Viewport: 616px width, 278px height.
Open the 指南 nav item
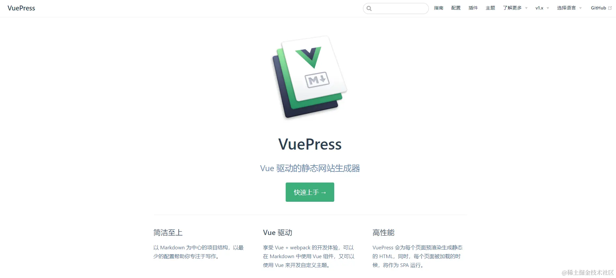tap(439, 8)
